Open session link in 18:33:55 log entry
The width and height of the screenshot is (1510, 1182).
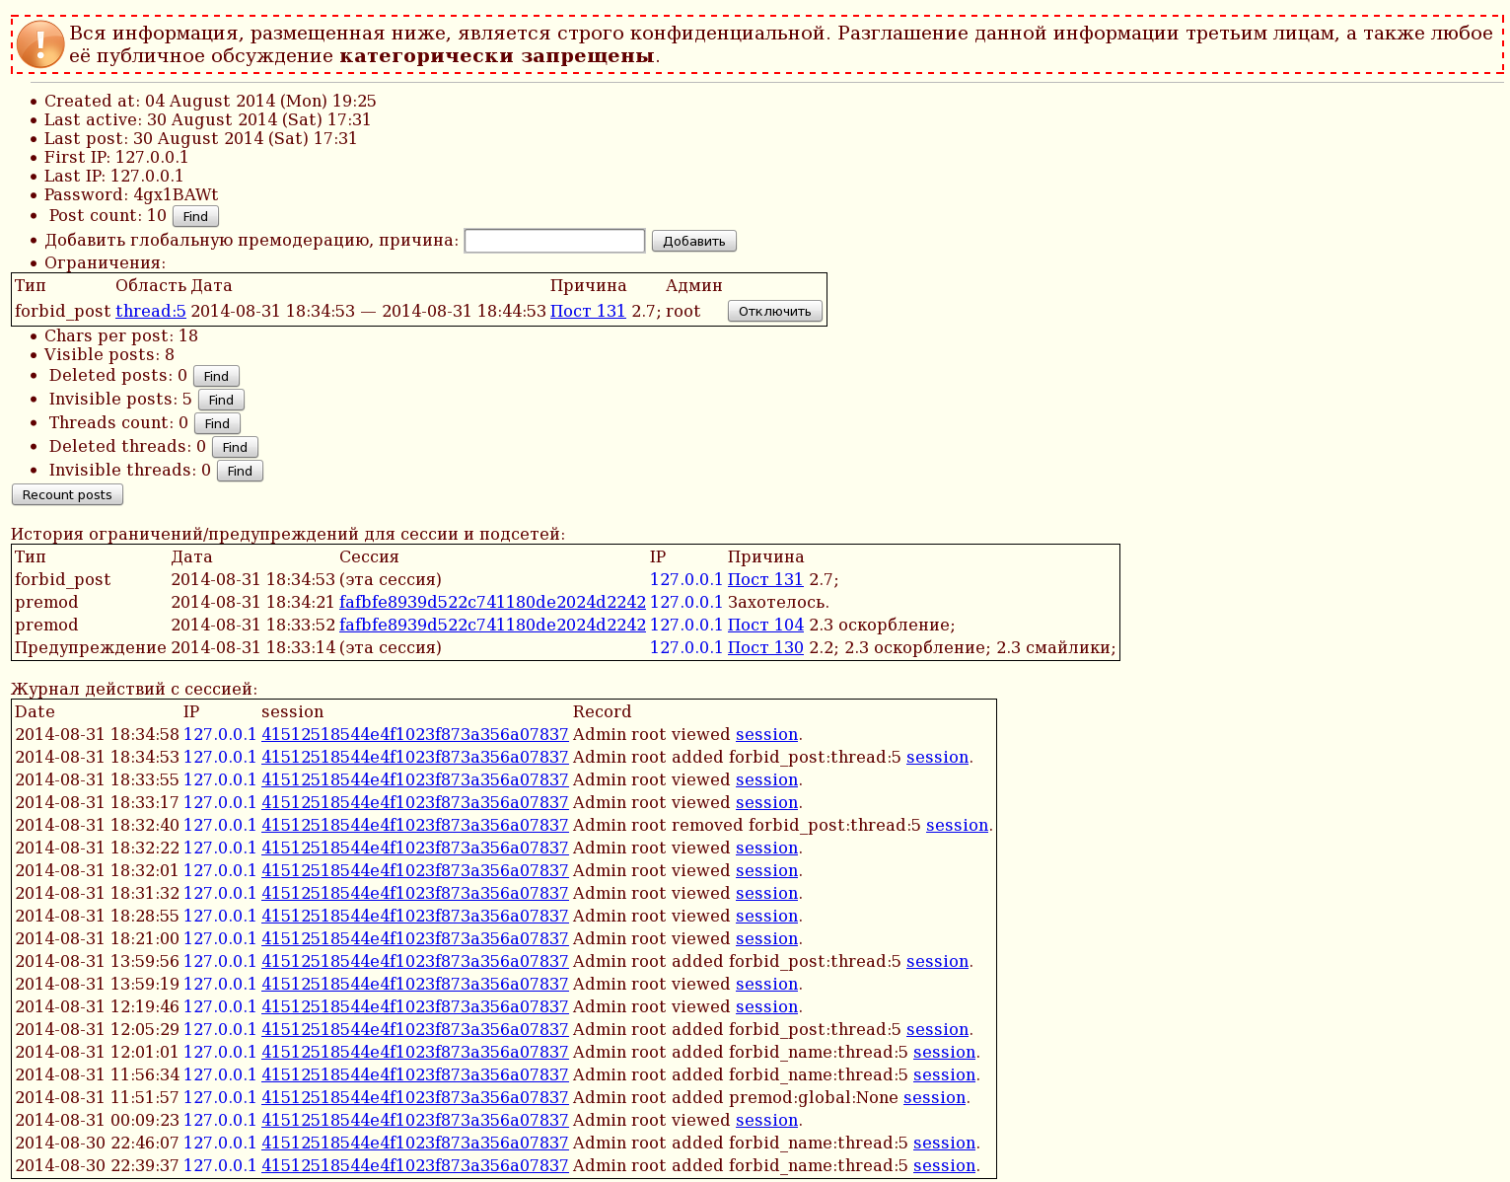766,779
